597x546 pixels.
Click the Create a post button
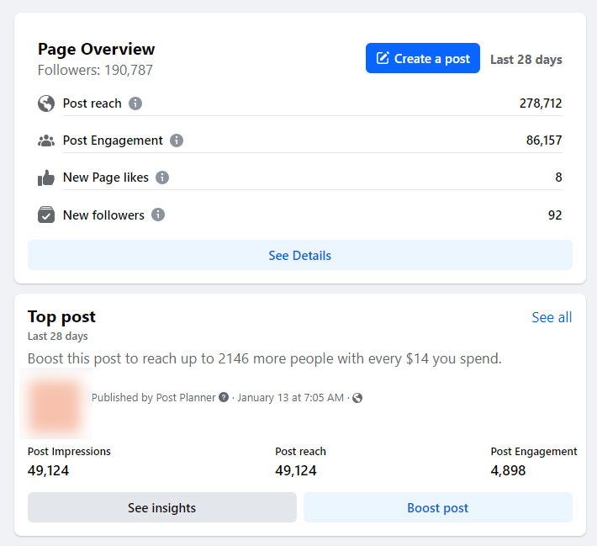tap(423, 58)
